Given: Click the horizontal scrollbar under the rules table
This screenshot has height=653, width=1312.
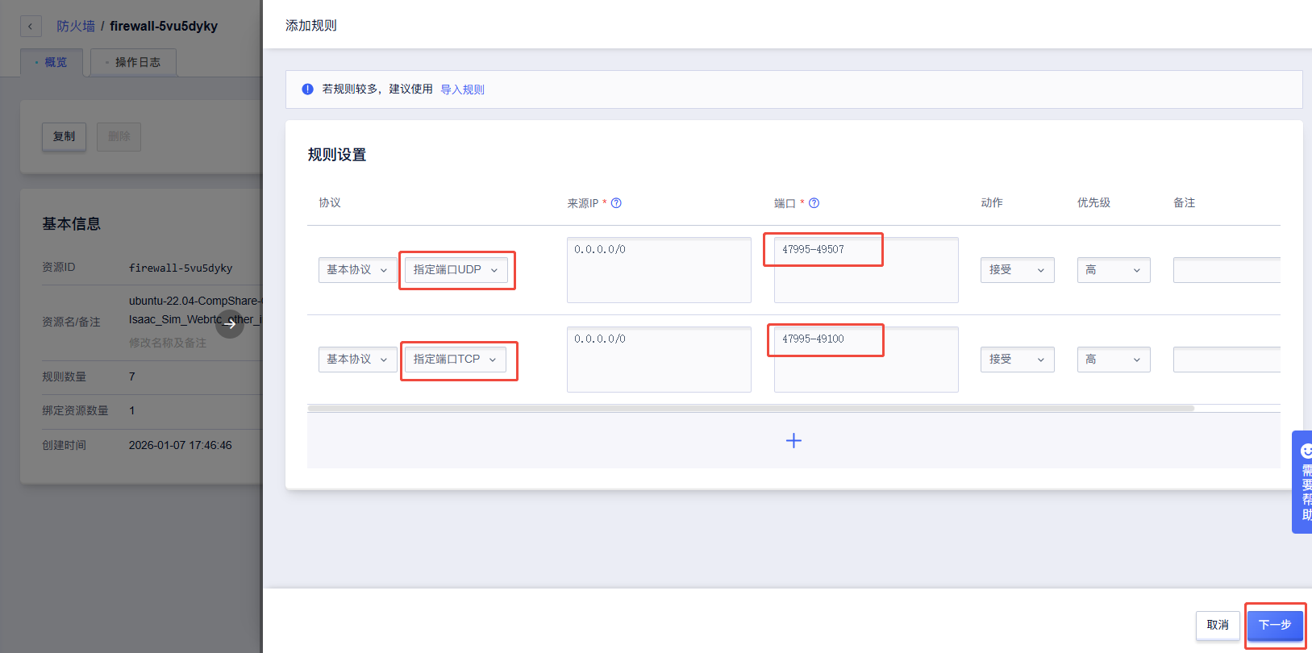Looking at the screenshot, I should coord(750,409).
